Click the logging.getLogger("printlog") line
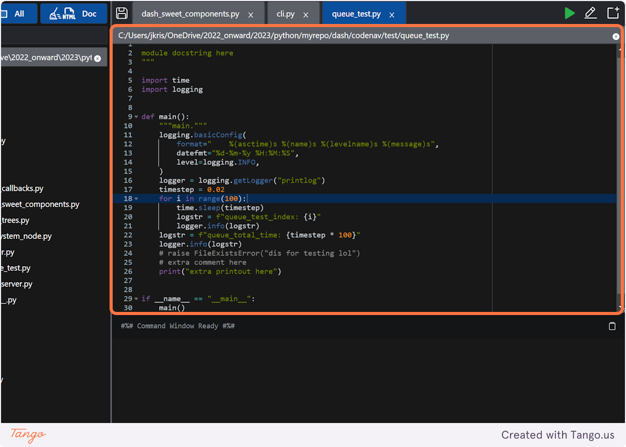 pos(242,180)
